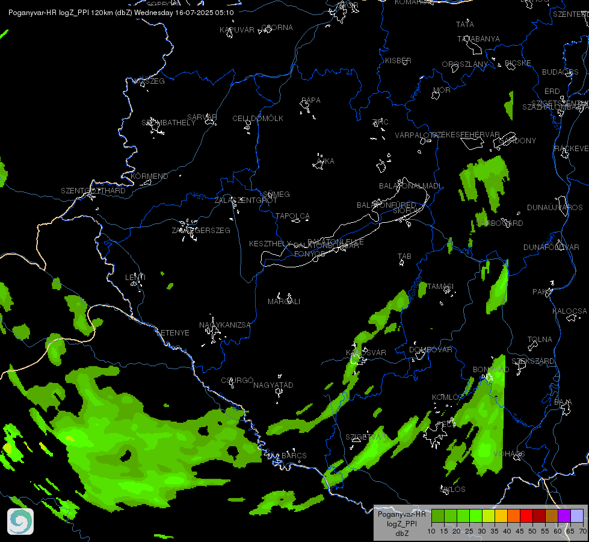Select the KAPOSVÁR city label
589x542 pixels.
[x=366, y=353]
